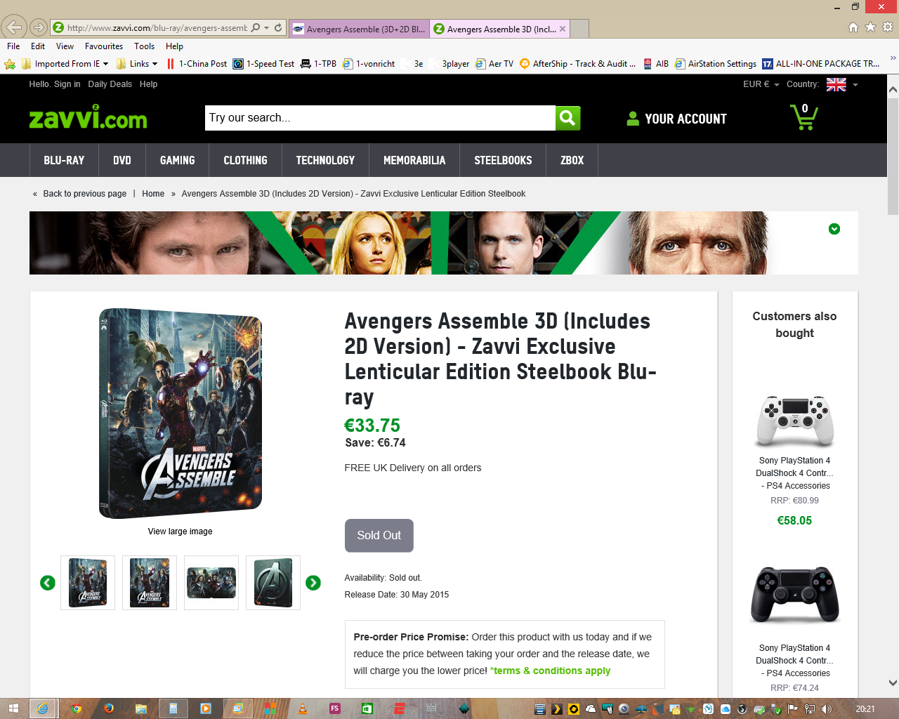Viewport: 899px width, 719px height.
Task: Open the MEMORABILIA category
Action: coord(414,160)
